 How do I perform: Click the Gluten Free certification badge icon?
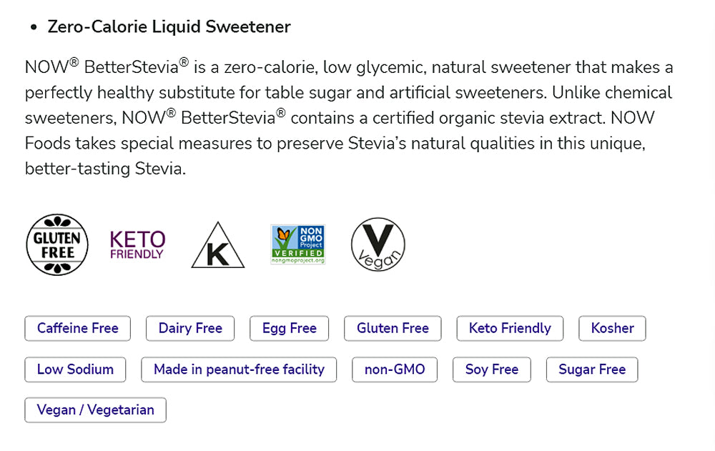[x=57, y=244]
